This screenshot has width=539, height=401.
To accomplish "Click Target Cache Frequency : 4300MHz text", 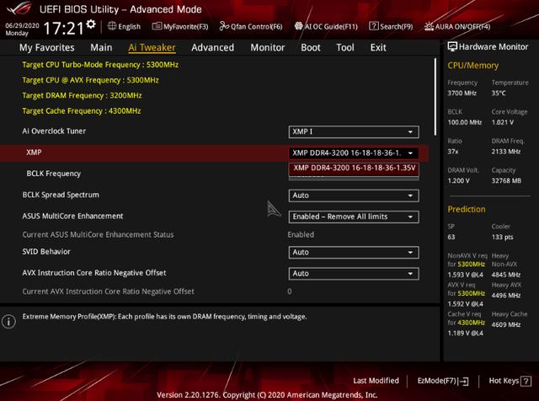I will pyautogui.click(x=82, y=111).
